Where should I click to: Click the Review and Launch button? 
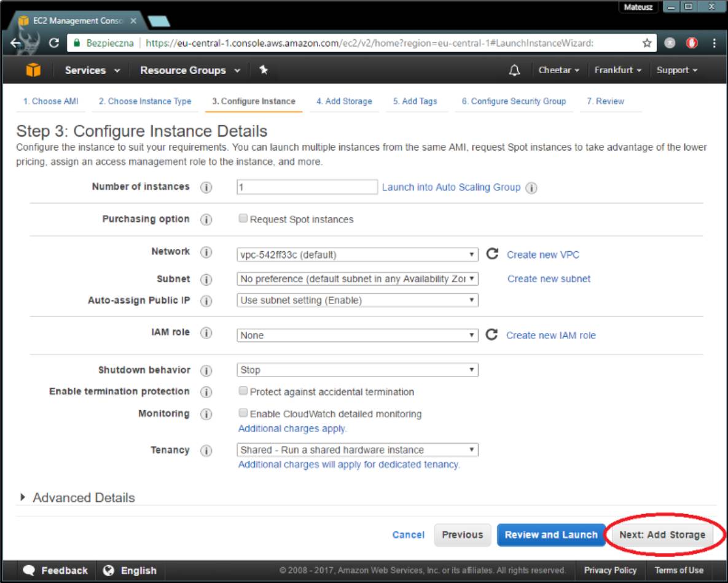pos(550,534)
